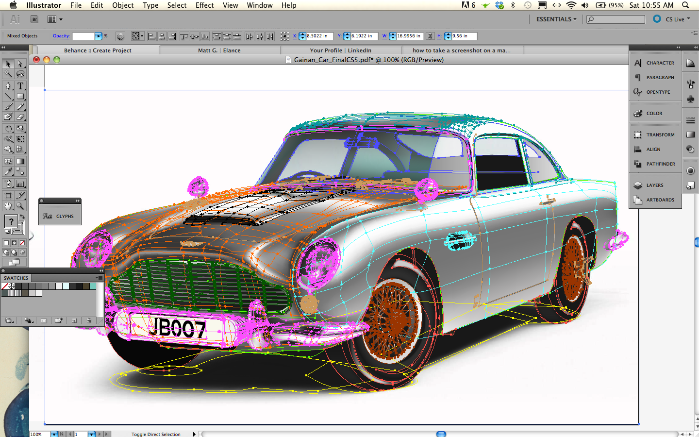
Task: Click the Opacity link label
Action: [x=61, y=36]
